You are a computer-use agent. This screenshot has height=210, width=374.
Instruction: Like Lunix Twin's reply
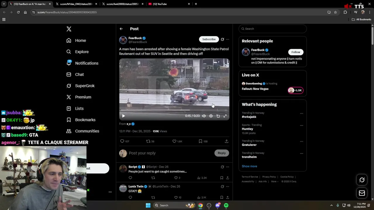tap(178, 197)
